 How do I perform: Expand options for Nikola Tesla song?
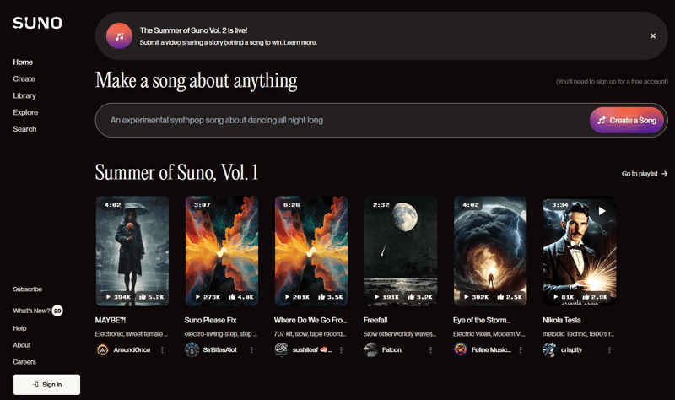click(x=610, y=349)
